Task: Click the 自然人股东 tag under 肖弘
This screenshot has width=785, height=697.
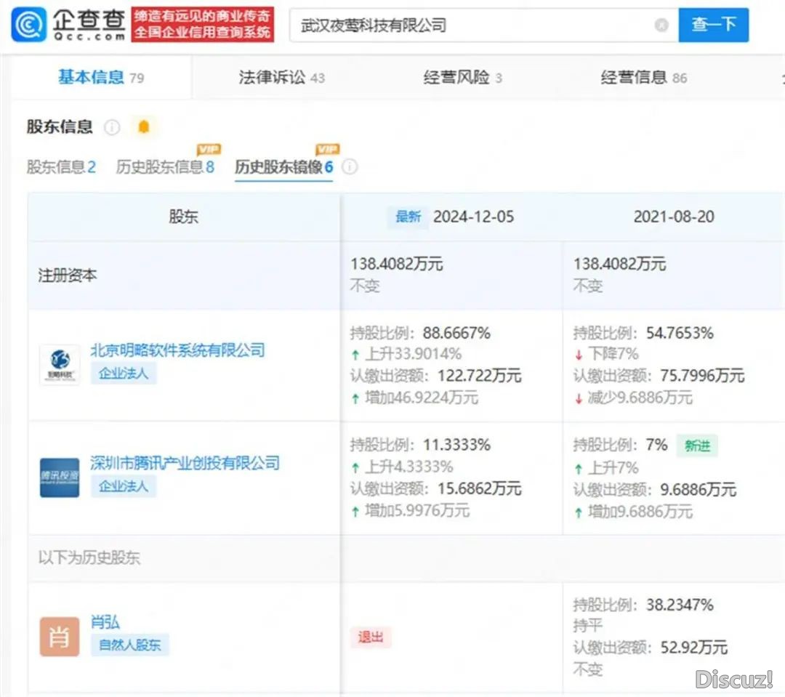Action: 130,645
